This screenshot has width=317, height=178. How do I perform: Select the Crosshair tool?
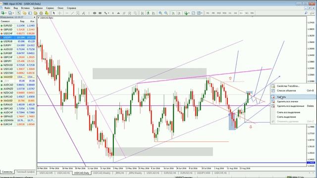coord(59,13)
